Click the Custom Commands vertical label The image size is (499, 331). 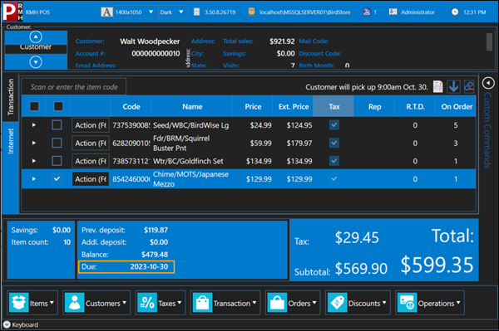click(x=487, y=130)
